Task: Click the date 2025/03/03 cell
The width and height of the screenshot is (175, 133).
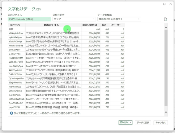Action: 91,42
